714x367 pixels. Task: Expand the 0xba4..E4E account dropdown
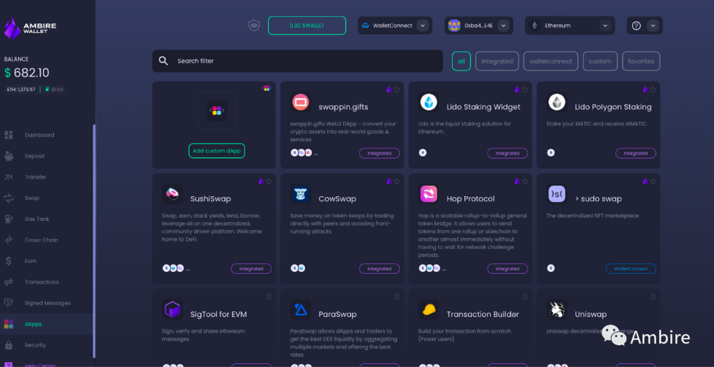click(503, 26)
